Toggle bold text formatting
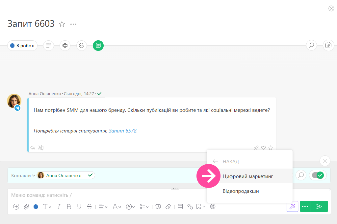337x224 pixels. 69,207
